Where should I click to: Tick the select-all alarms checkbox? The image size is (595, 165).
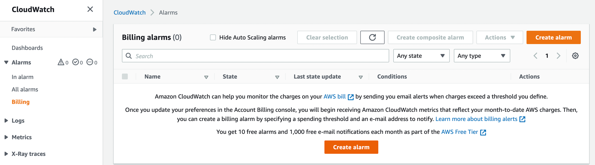[125, 76]
